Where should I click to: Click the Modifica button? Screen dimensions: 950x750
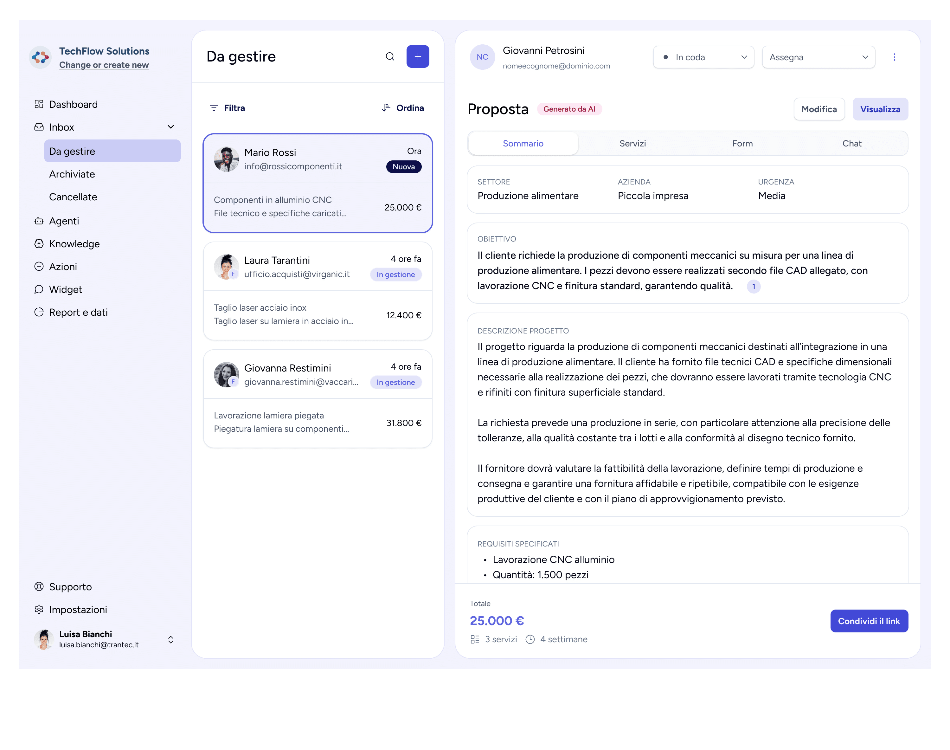(819, 109)
